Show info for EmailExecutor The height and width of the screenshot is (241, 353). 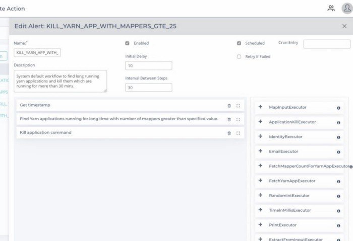point(338,152)
